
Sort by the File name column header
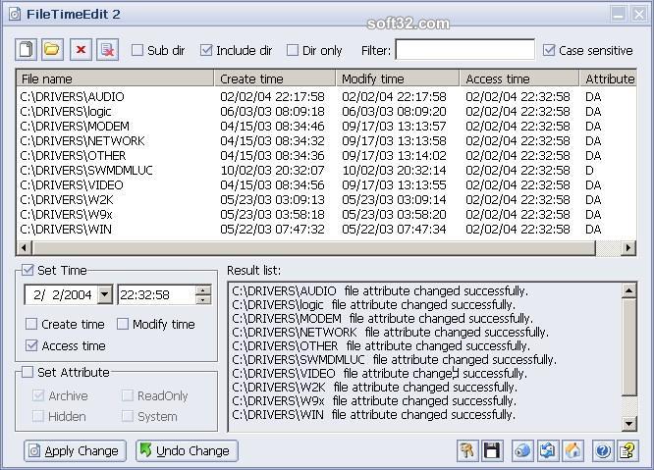[x=115, y=78]
